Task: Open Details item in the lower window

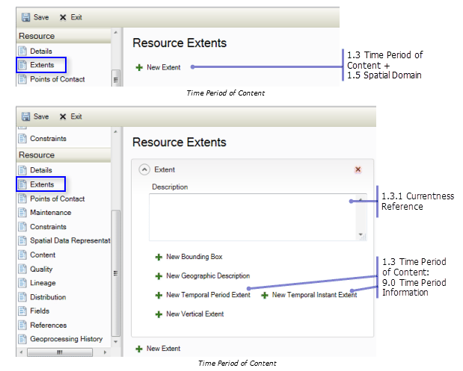Action: tap(35, 170)
